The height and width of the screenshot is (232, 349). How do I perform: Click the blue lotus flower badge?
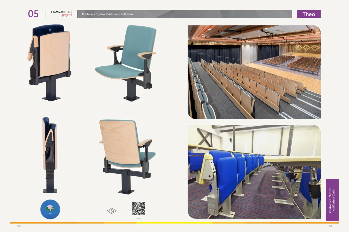50,209
